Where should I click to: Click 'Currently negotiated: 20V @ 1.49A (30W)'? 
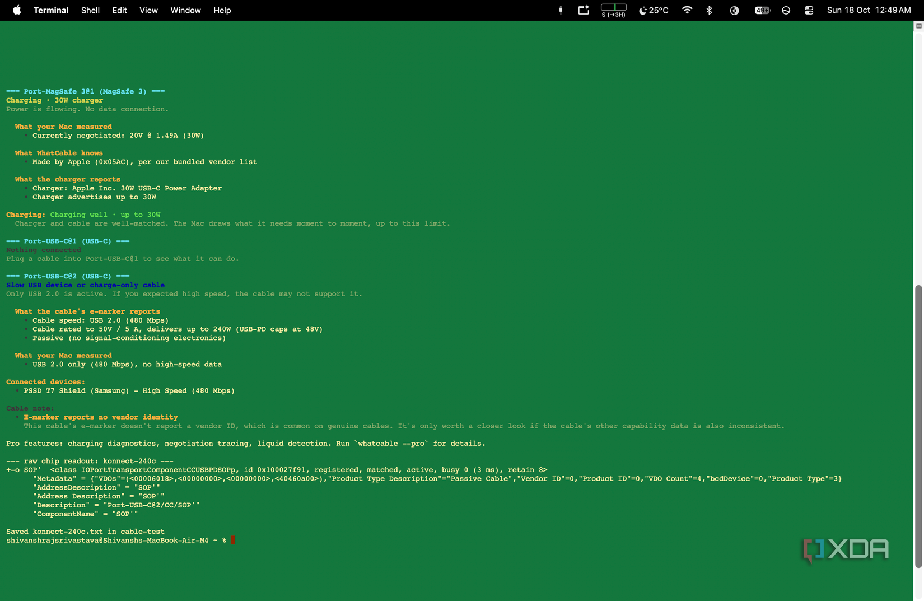[x=118, y=136]
